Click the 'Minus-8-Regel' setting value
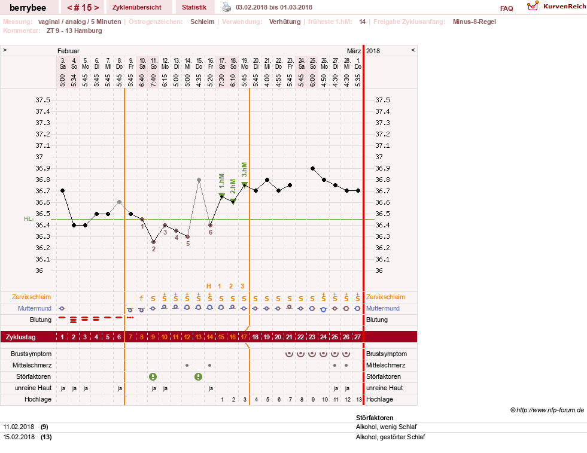The width and height of the screenshot is (587, 453). (475, 22)
